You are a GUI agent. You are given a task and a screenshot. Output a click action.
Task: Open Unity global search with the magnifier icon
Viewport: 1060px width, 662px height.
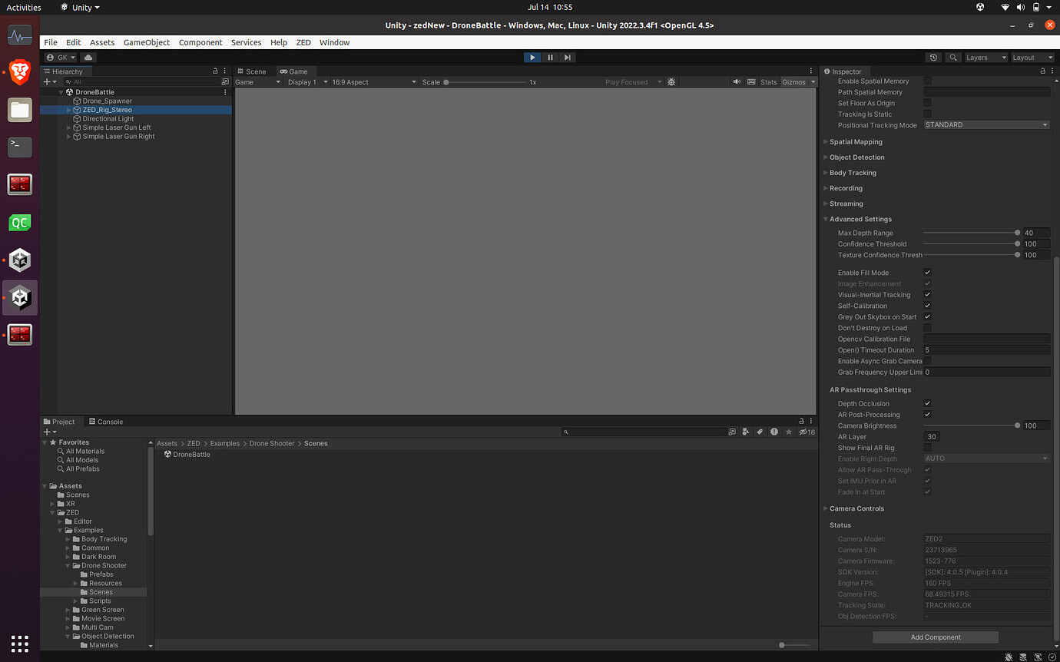coord(952,57)
